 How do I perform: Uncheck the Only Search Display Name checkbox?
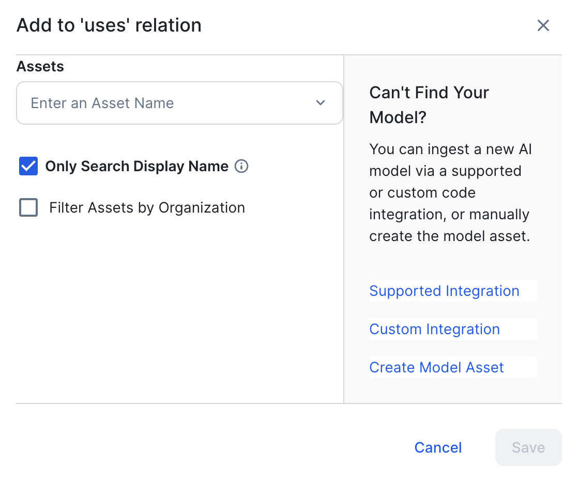coord(28,166)
